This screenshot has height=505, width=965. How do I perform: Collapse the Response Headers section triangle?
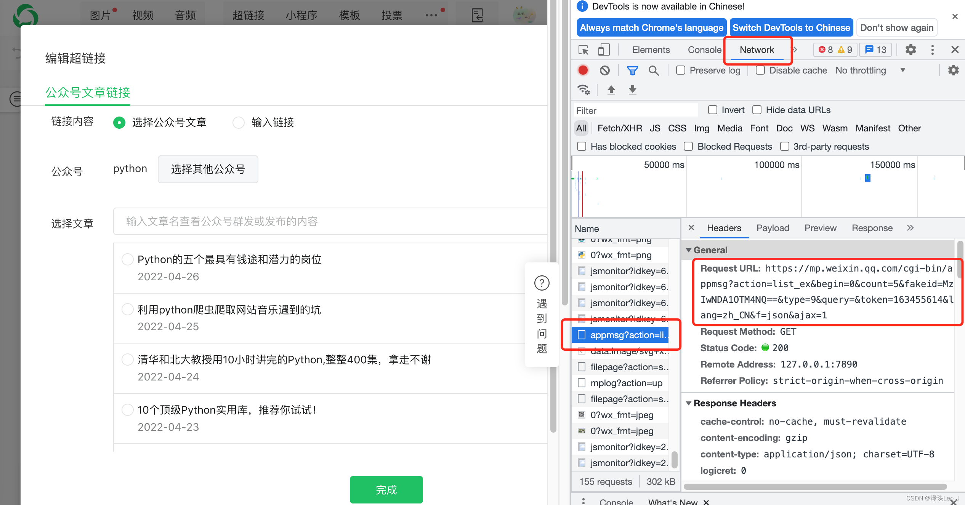[x=689, y=403]
